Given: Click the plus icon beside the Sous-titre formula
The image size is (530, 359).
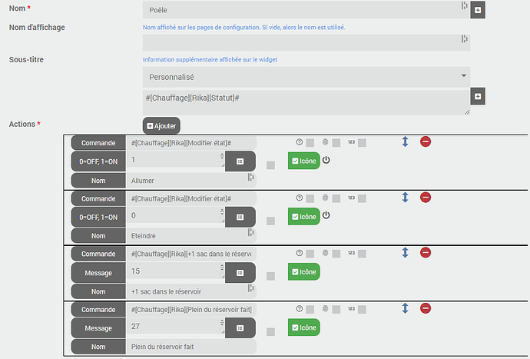Looking at the screenshot, I should (x=478, y=96).
